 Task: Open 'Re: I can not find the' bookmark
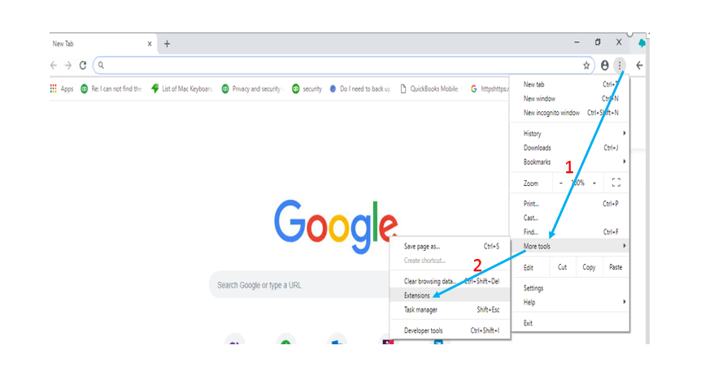coord(111,89)
